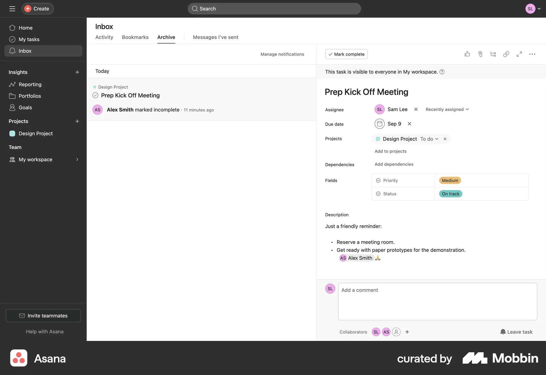
Task: Open the Recently assigned dropdown
Action: pos(447,109)
